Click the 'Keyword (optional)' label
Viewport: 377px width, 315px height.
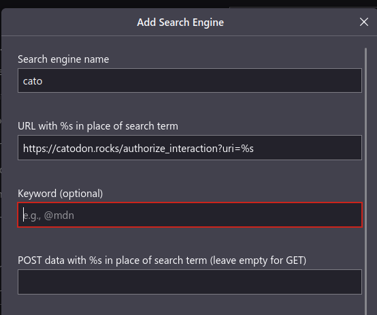tap(61, 194)
